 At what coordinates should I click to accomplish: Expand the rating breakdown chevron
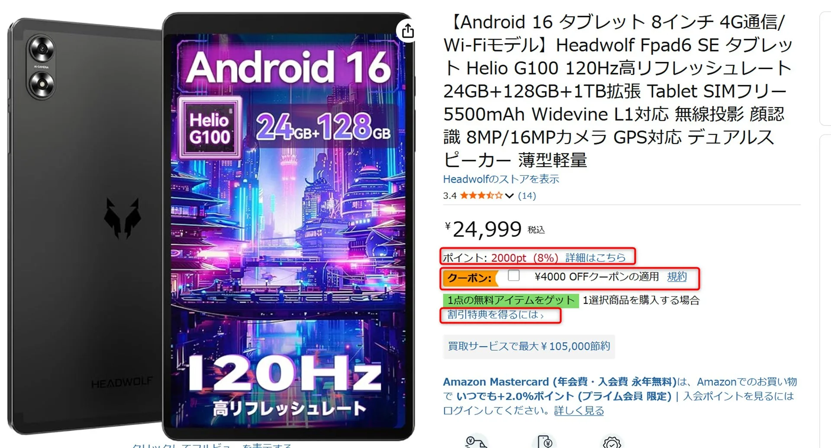[509, 196]
